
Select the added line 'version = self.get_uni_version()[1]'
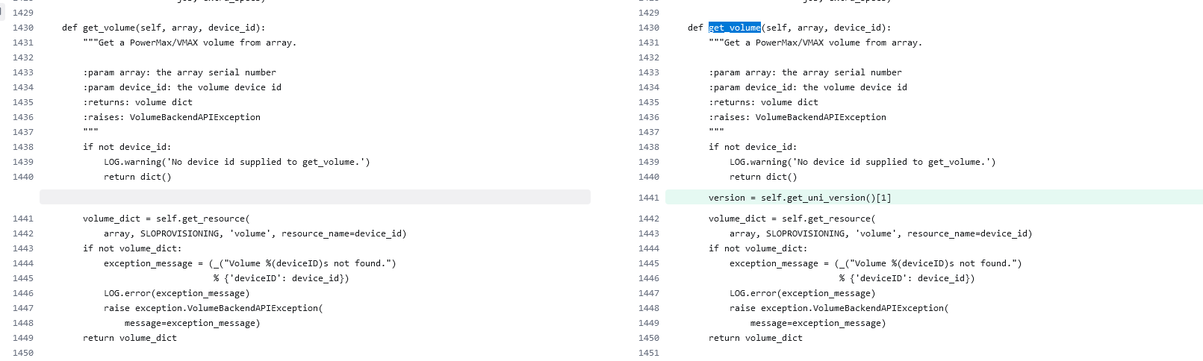coord(800,198)
